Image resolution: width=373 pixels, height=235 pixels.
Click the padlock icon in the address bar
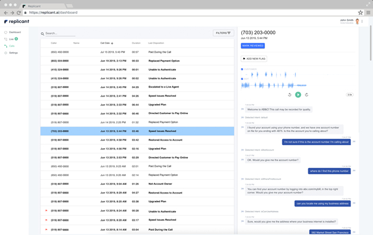pos(25,12)
